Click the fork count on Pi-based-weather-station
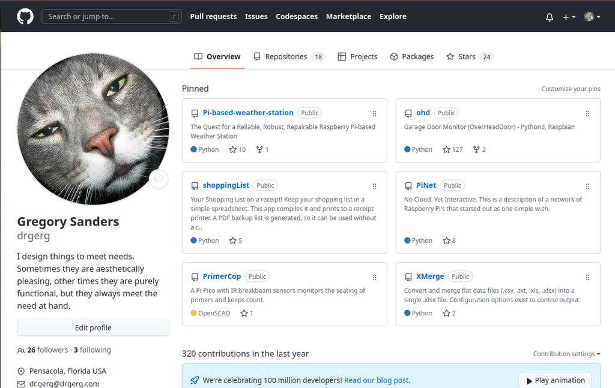 click(262, 149)
